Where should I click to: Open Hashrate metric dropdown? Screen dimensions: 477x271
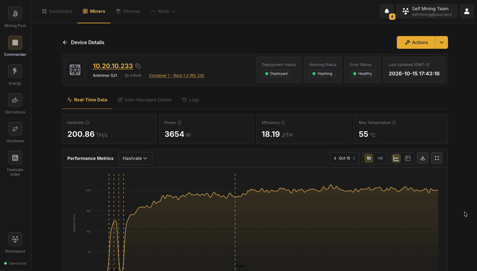pos(135,158)
